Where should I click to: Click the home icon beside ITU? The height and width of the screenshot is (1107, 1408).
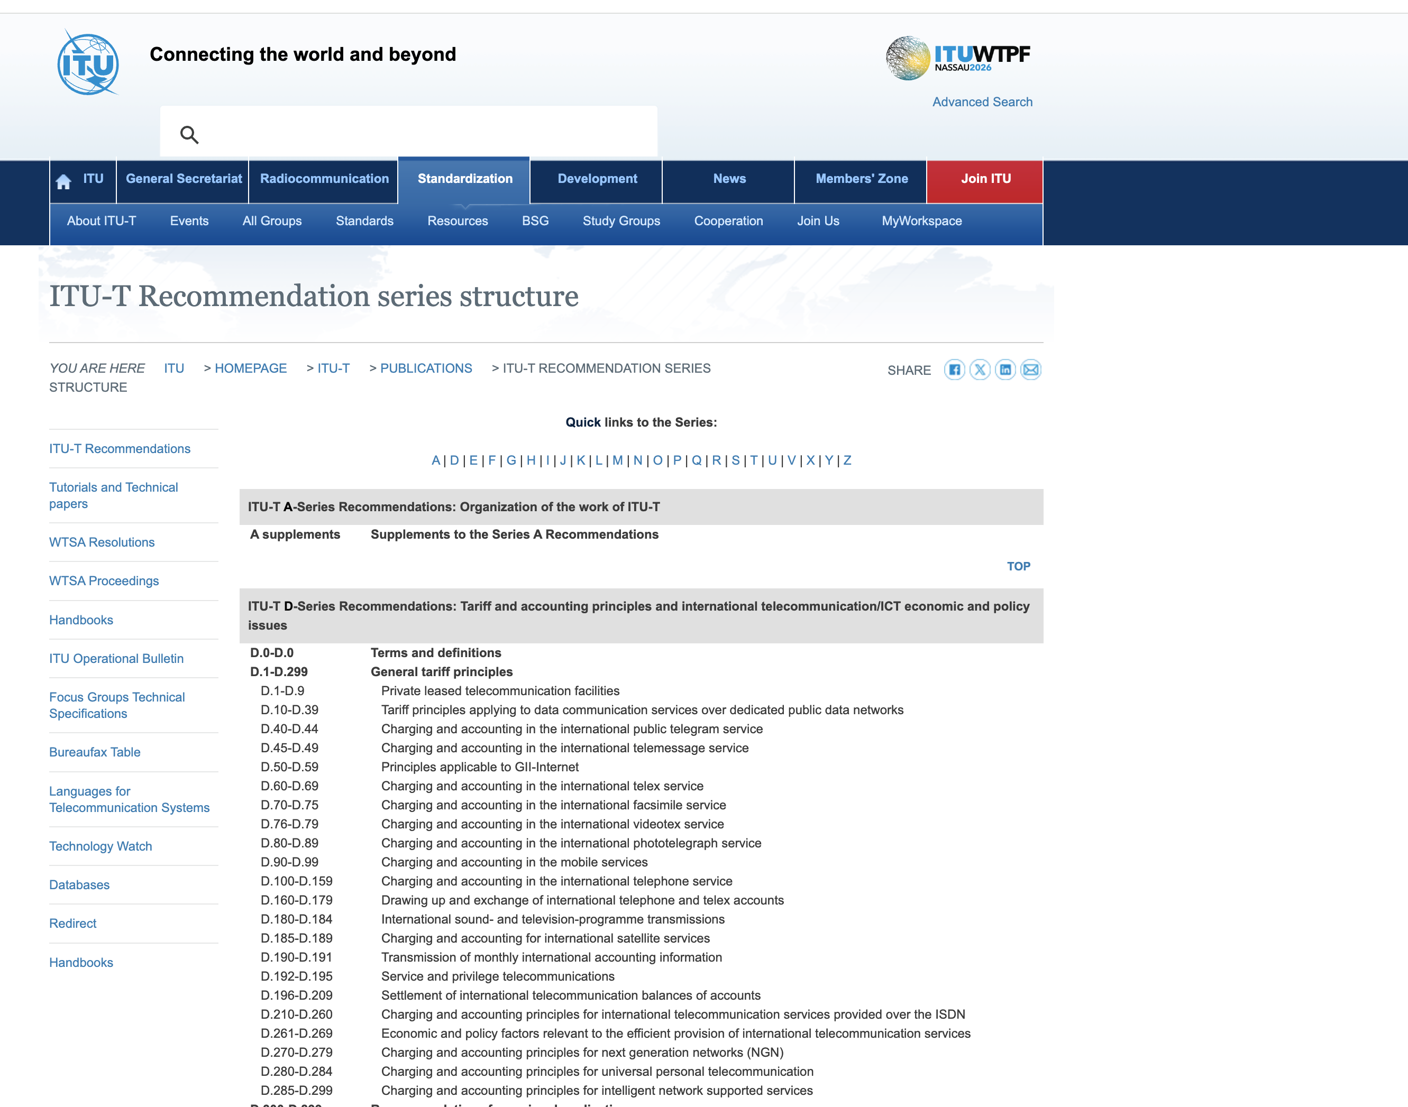pos(63,181)
